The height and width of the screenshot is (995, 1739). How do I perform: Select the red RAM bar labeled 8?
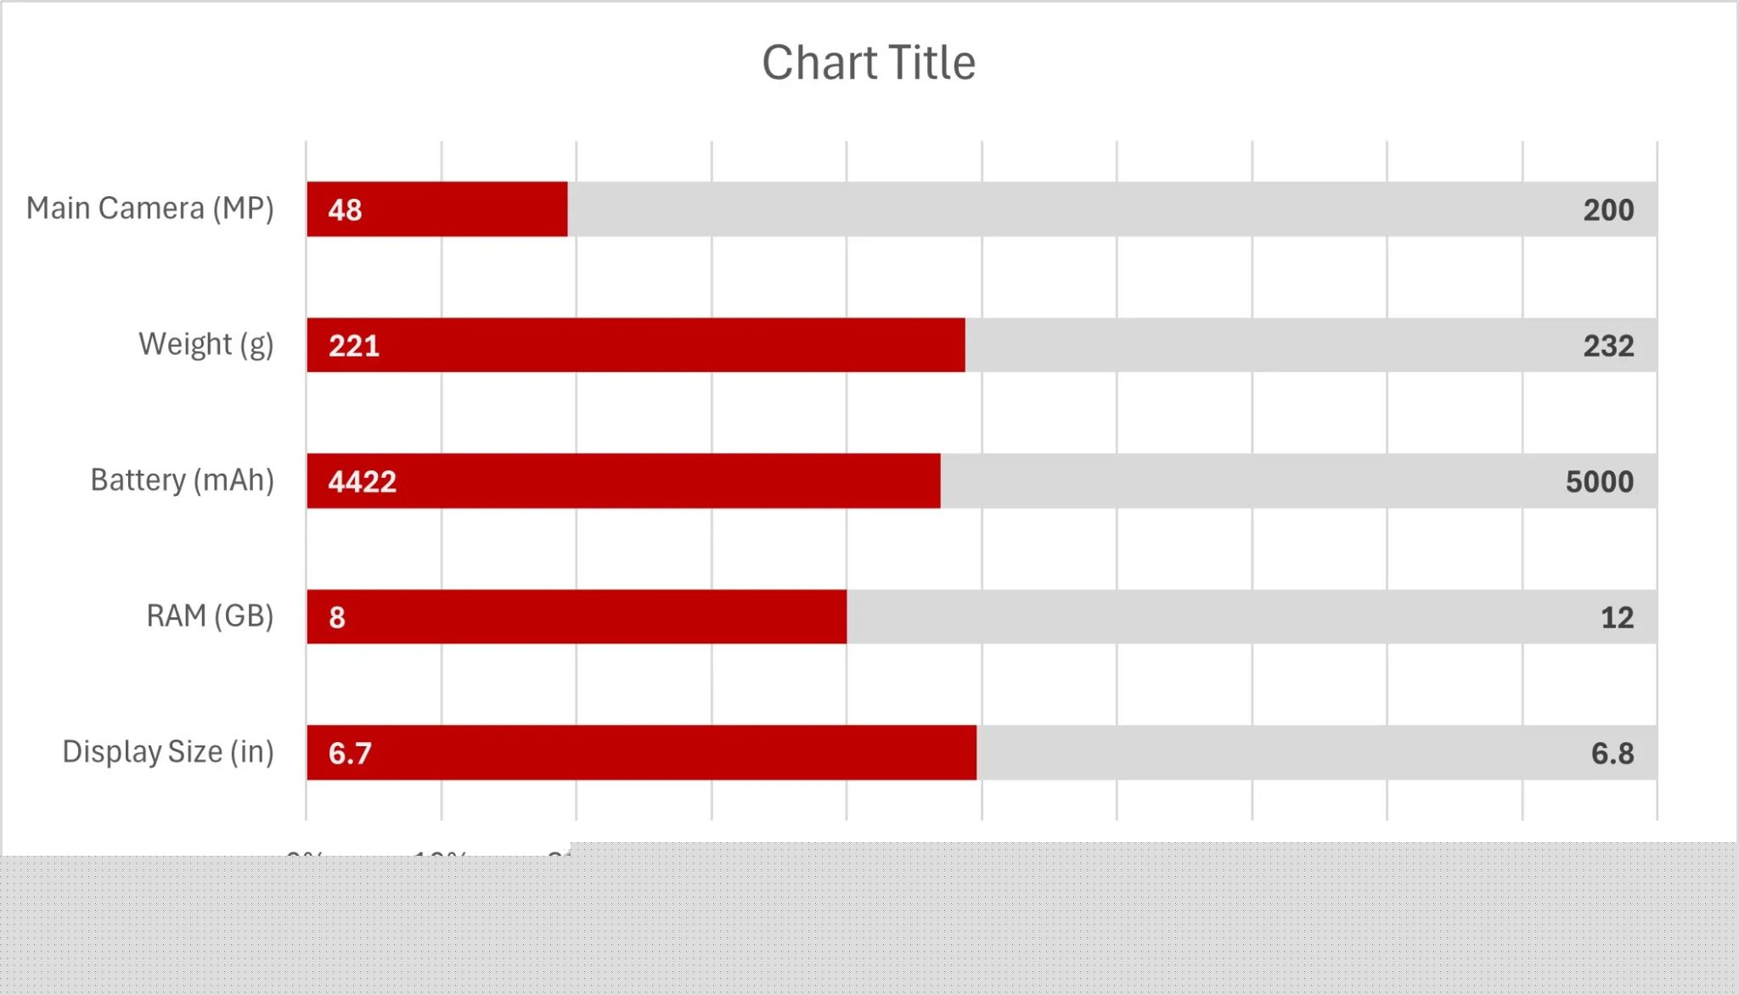(x=577, y=616)
